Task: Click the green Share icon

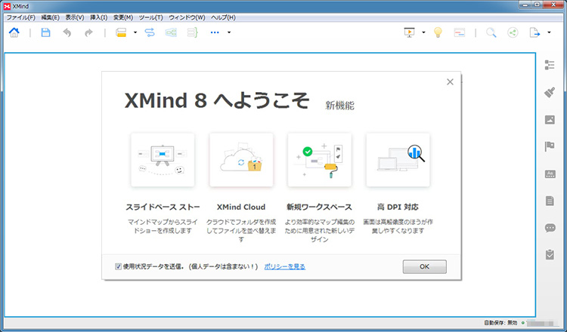Action: click(x=513, y=32)
